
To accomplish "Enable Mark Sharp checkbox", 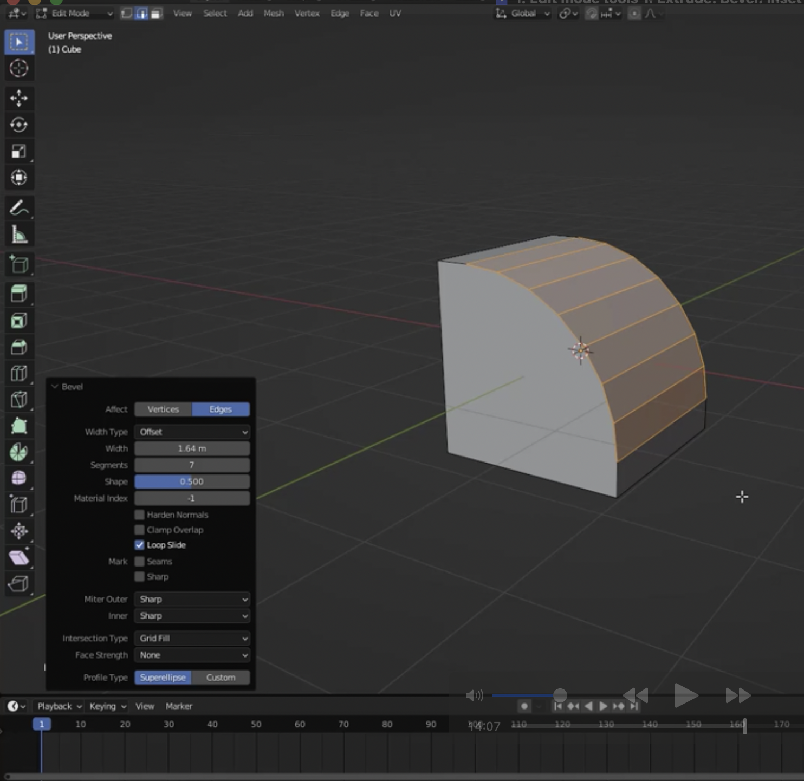I will click(140, 577).
